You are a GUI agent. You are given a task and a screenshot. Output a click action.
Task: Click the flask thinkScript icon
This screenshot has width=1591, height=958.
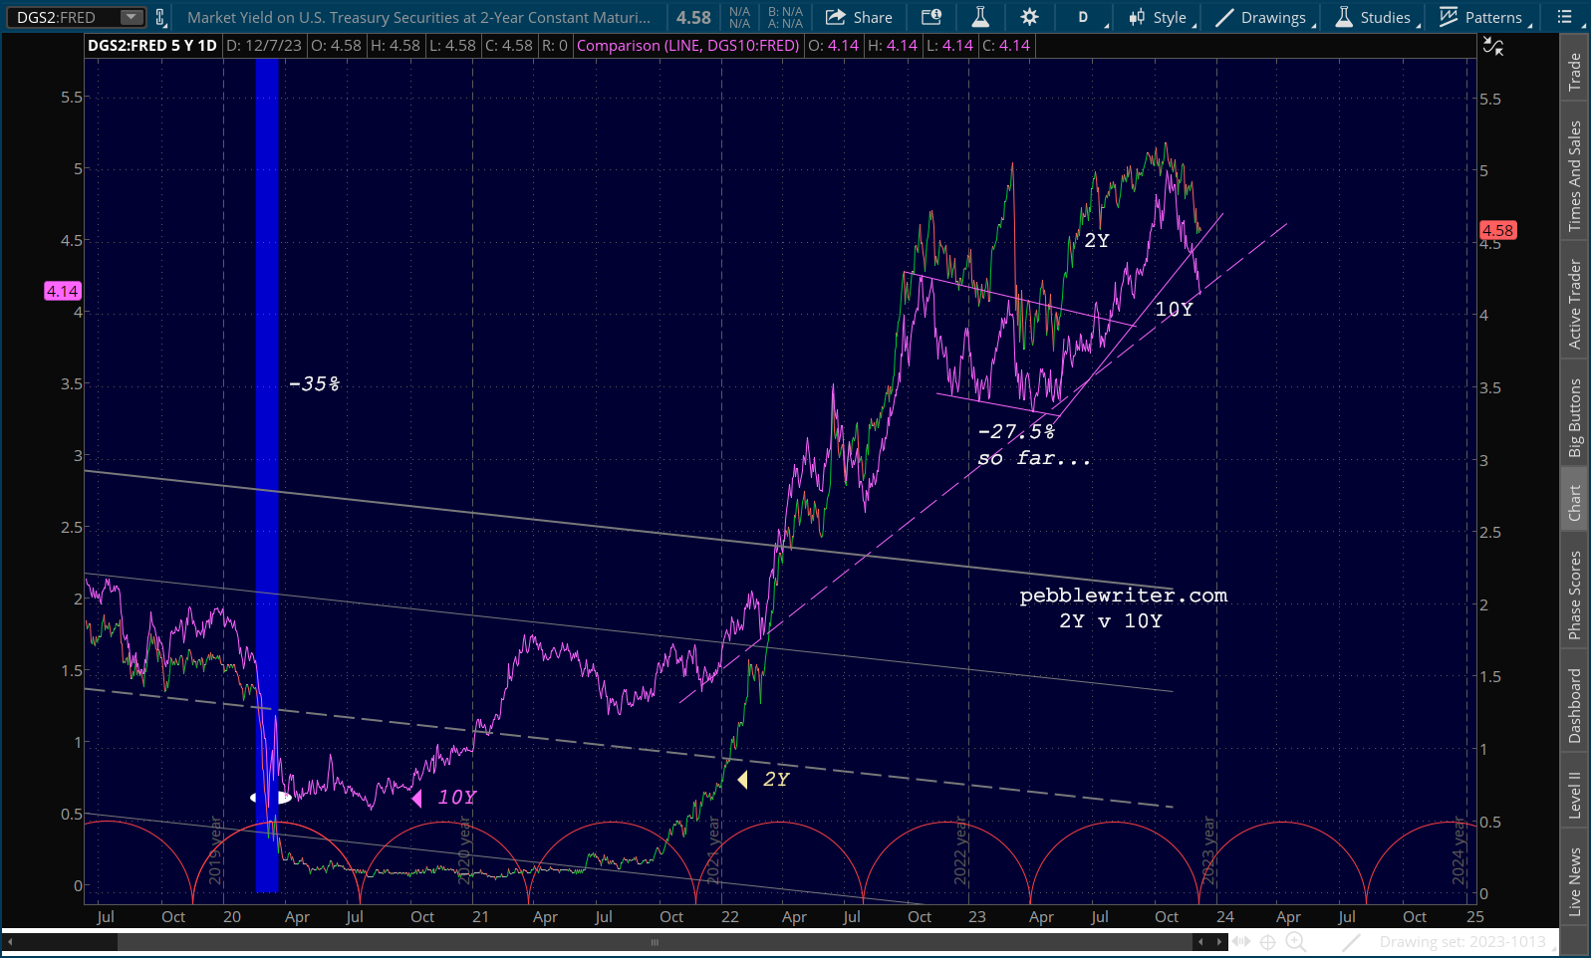pos(980,17)
